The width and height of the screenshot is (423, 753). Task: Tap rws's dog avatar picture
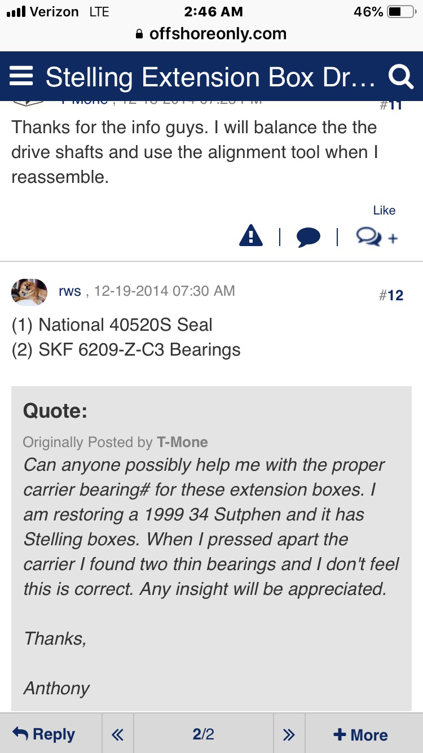pos(29,292)
